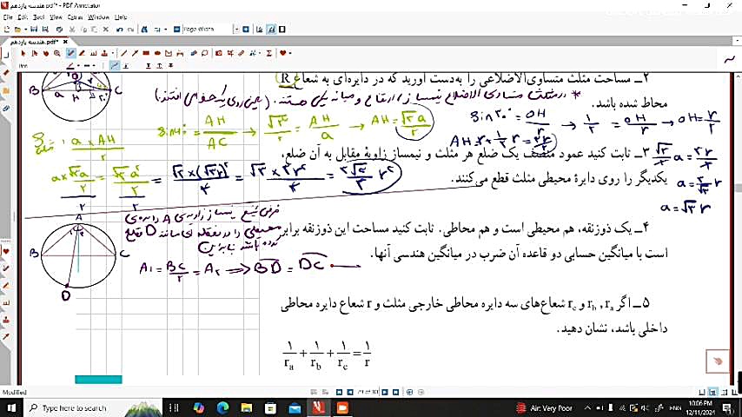This screenshot has height=417, width=742.
Task: Click the Crop tool icon
Action: [x=230, y=53]
